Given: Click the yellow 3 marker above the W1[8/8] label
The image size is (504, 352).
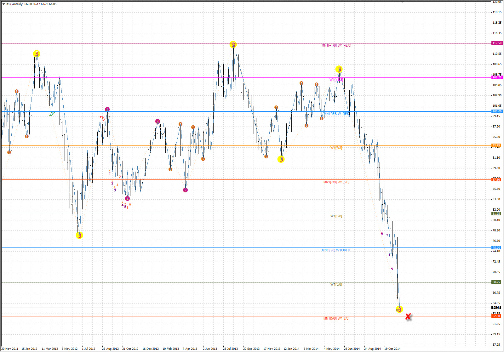Looking at the screenshot, I should tap(339, 69).
